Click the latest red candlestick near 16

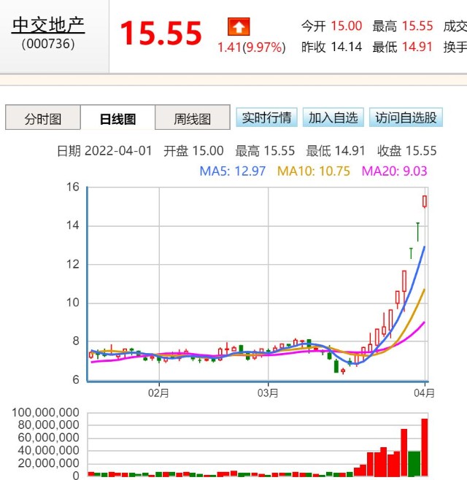click(425, 202)
